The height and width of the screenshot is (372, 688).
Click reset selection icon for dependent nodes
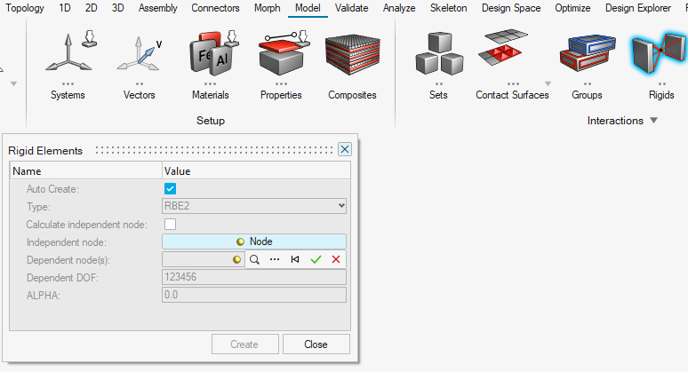[x=295, y=259]
